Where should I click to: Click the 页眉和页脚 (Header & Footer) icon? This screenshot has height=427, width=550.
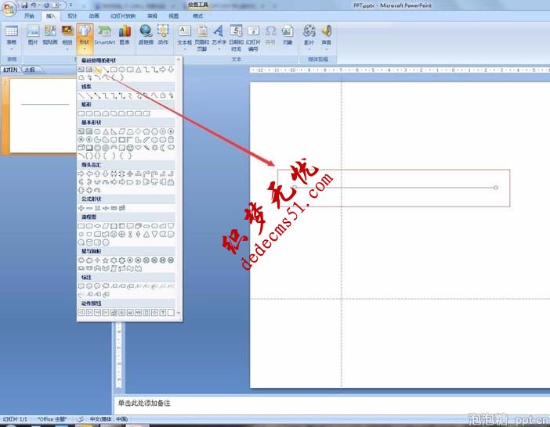(201, 34)
